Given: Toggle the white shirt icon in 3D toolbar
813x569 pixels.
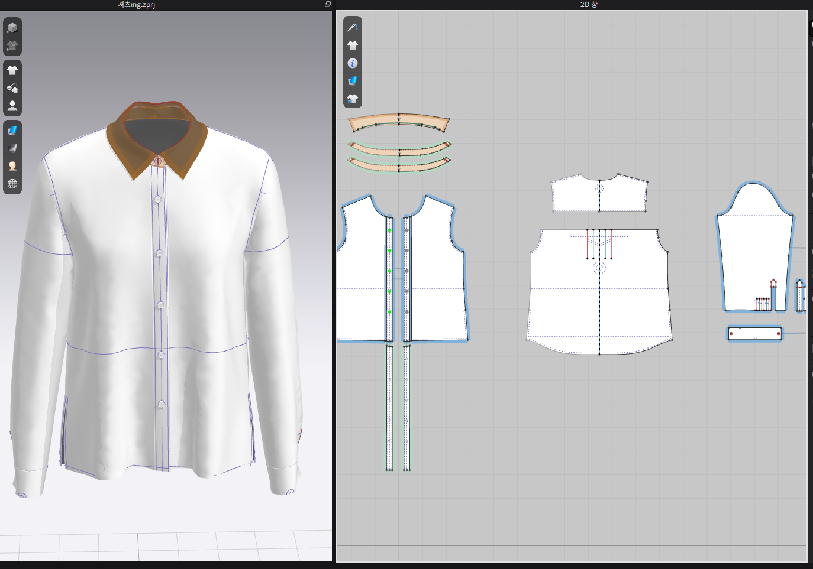Looking at the screenshot, I should [12, 70].
